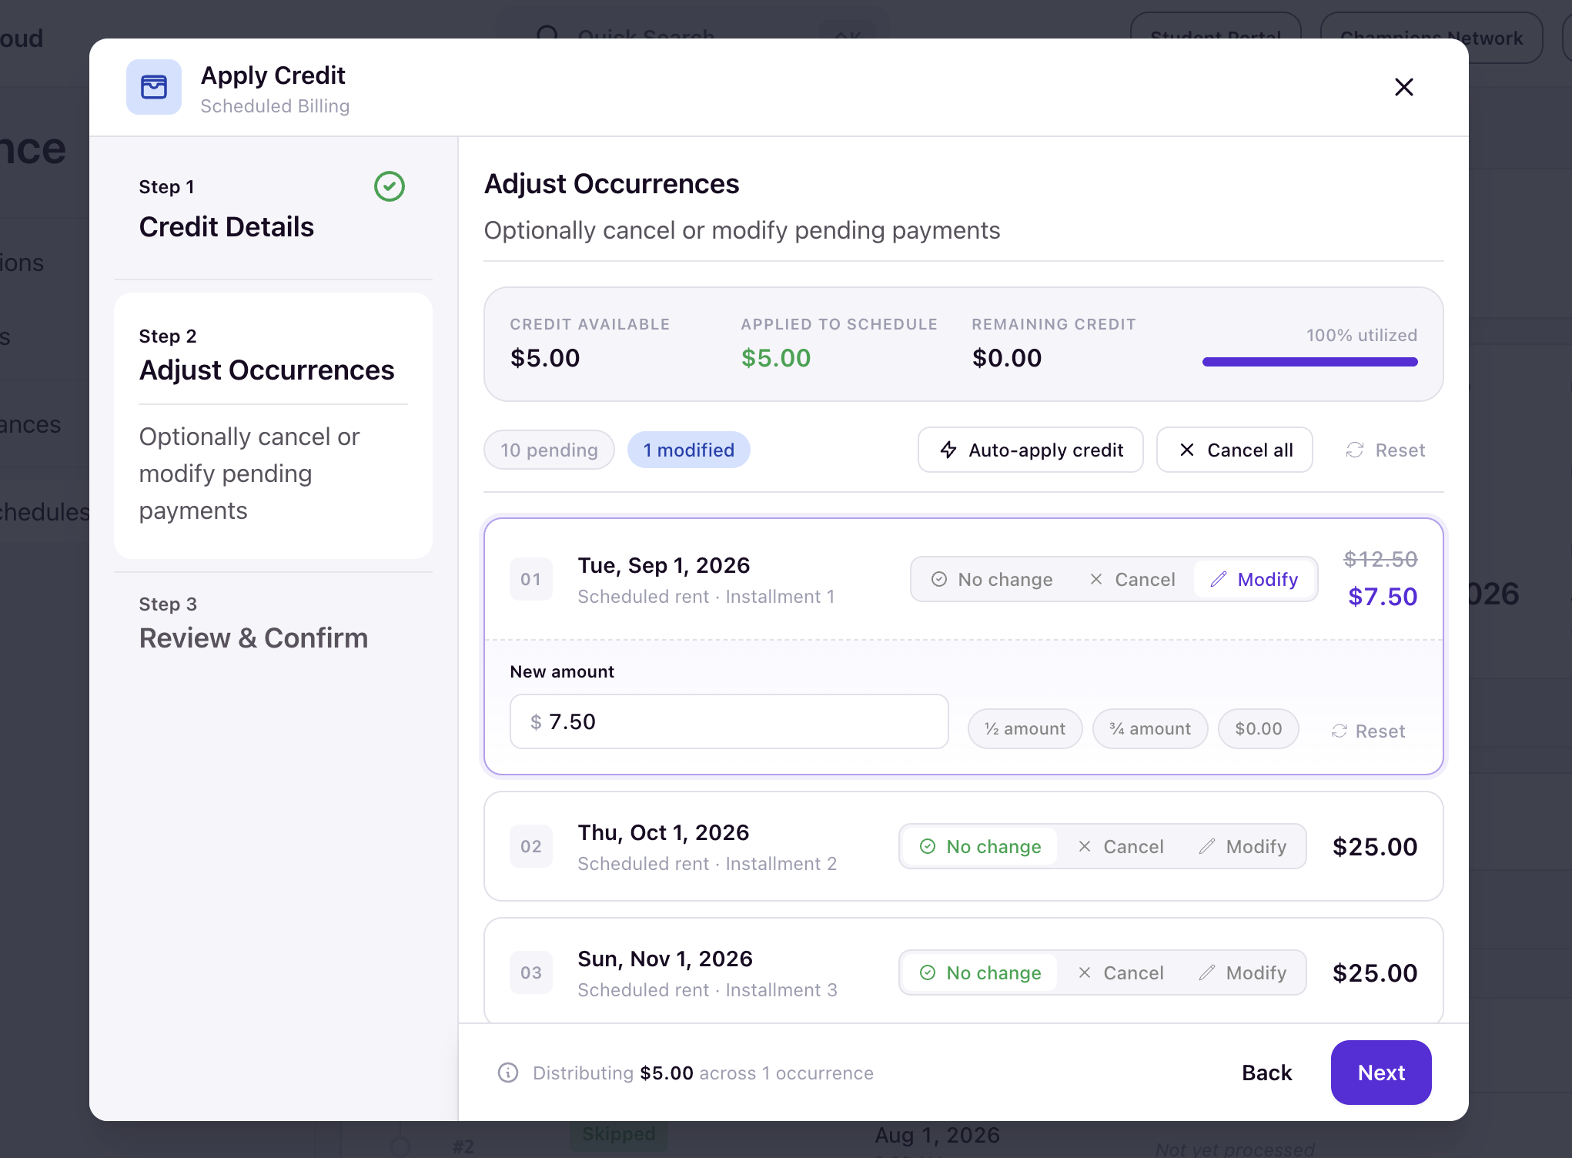This screenshot has width=1572, height=1158.
Task: Click the Remaining Credit $0.00 value
Action: pyautogui.click(x=1007, y=358)
